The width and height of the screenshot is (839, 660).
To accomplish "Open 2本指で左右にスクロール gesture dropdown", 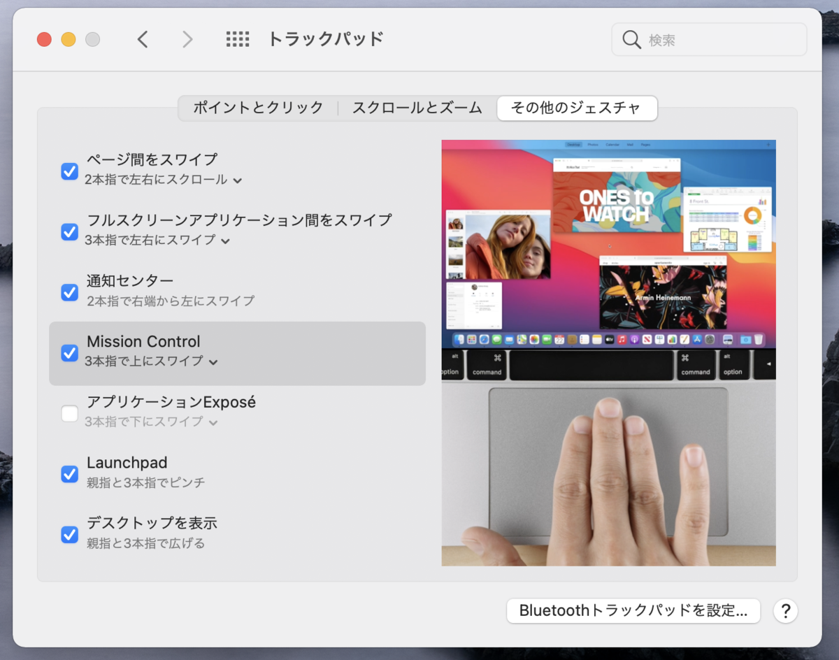I will [x=164, y=180].
